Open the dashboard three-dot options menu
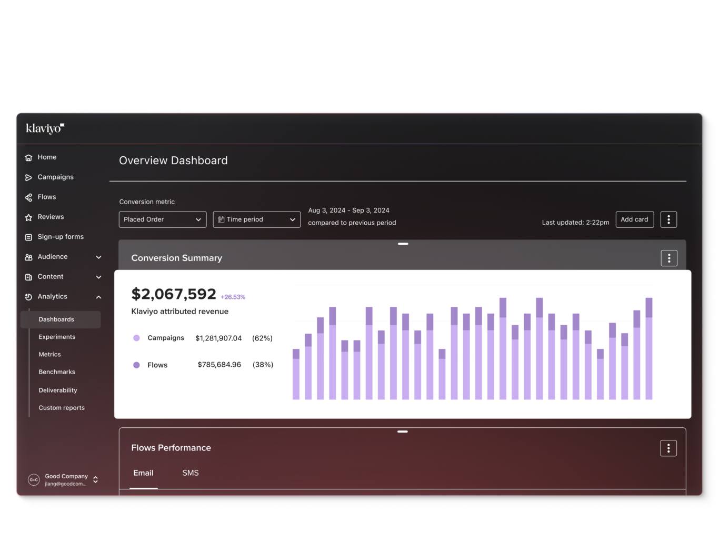 [668, 219]
